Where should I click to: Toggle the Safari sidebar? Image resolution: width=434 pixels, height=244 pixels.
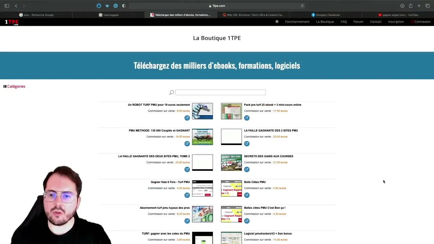tap(7, 6)
